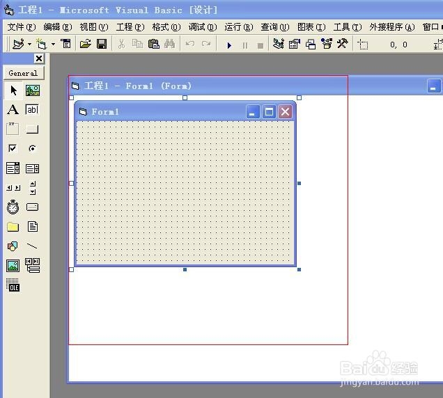The width and height of the screenshot is (443, 398).
Task: Click the dotted grid area of Form1
Action: tap(185, 193)
